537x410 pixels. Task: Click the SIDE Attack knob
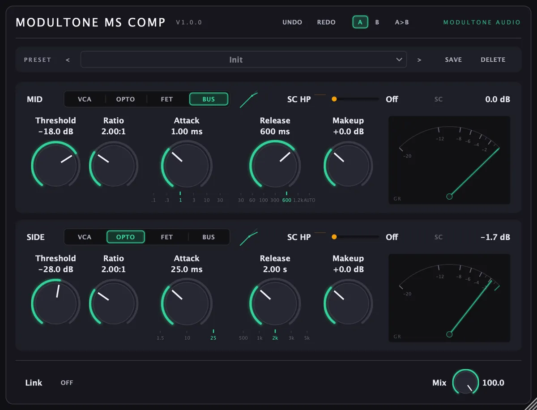186,302
